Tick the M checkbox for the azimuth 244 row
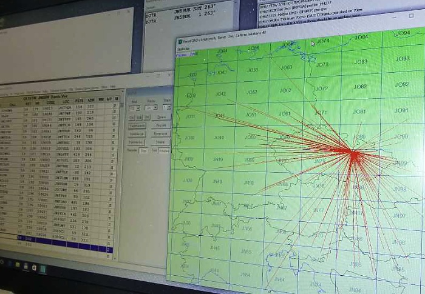The image size is (425, 294). 113,155
